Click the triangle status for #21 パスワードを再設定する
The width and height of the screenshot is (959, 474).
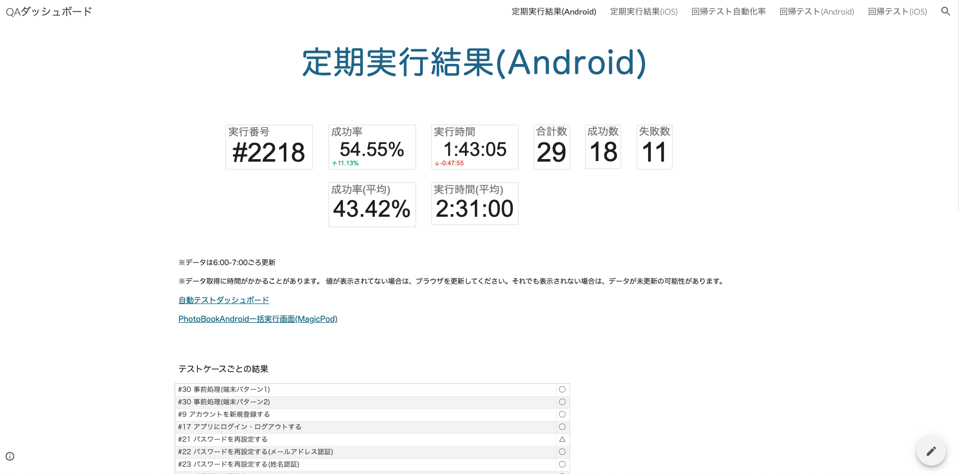point(562,439)
